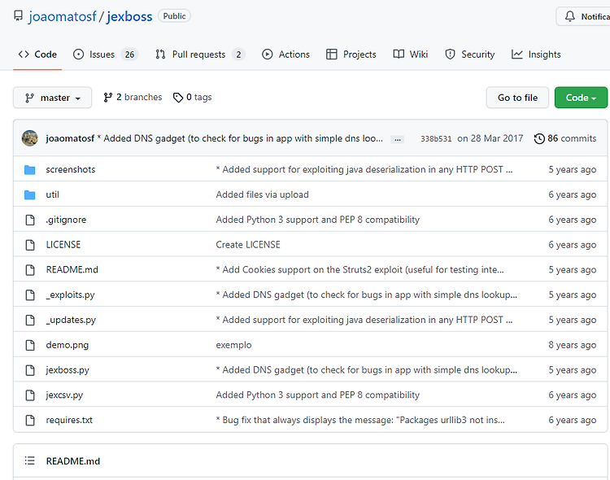
Task: Open README.md in the file list
Action: (72, 270)
